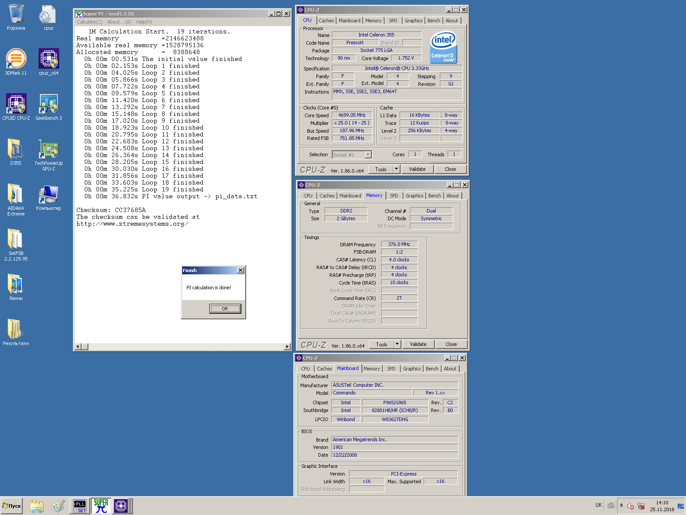Select Memory tab in top CPU-Z window
The height and width of the screenshot is (515, 686).
pos(373,21)
